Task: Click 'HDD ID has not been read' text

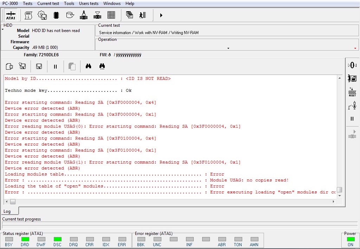Action: (x=56, y=31)
